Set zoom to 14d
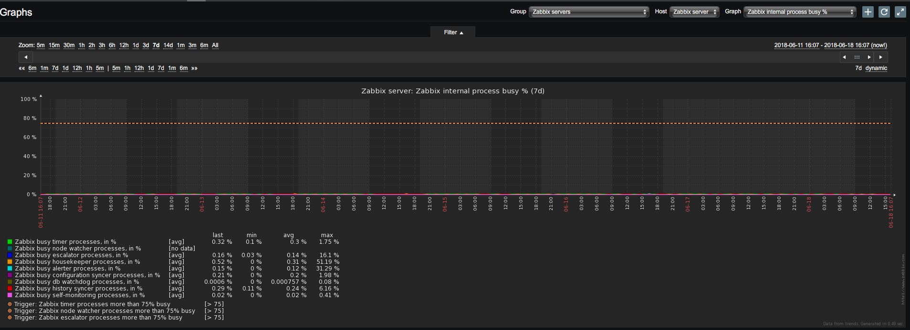 (168, 45)
